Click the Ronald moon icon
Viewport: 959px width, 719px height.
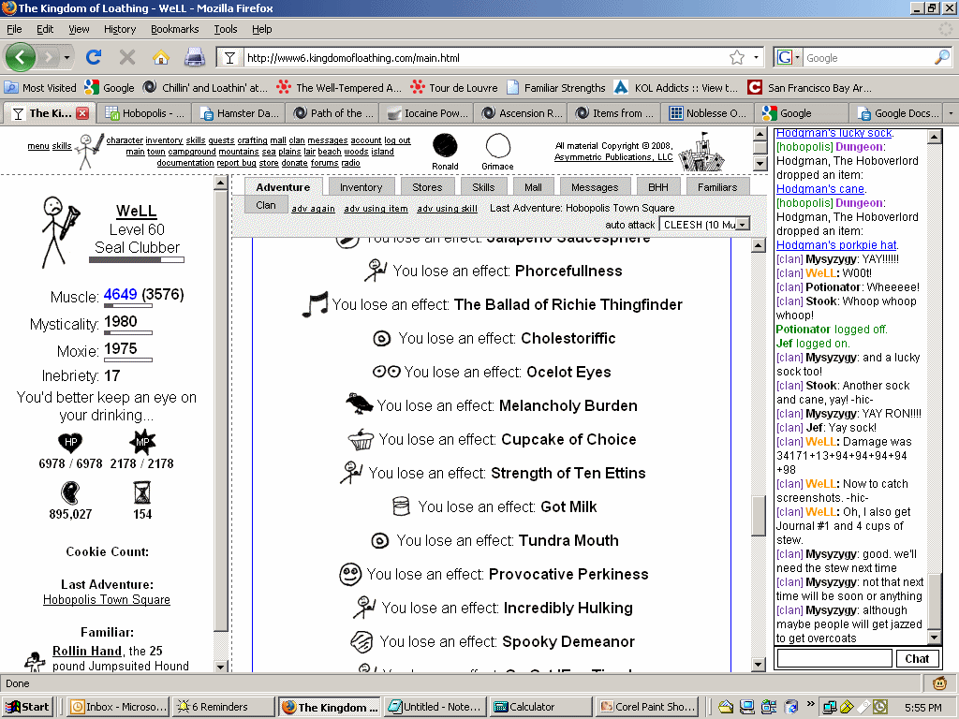tap(445, 146)
